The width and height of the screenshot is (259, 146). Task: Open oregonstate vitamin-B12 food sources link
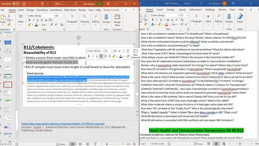pyautogui.click(x=63, y=124)
